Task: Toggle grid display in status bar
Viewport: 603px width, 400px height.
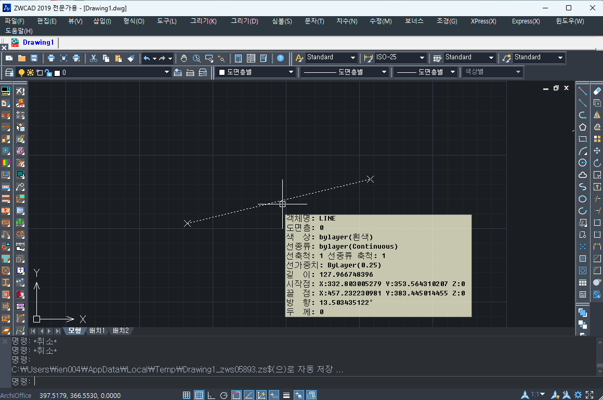Action: [x=199, y=395]
